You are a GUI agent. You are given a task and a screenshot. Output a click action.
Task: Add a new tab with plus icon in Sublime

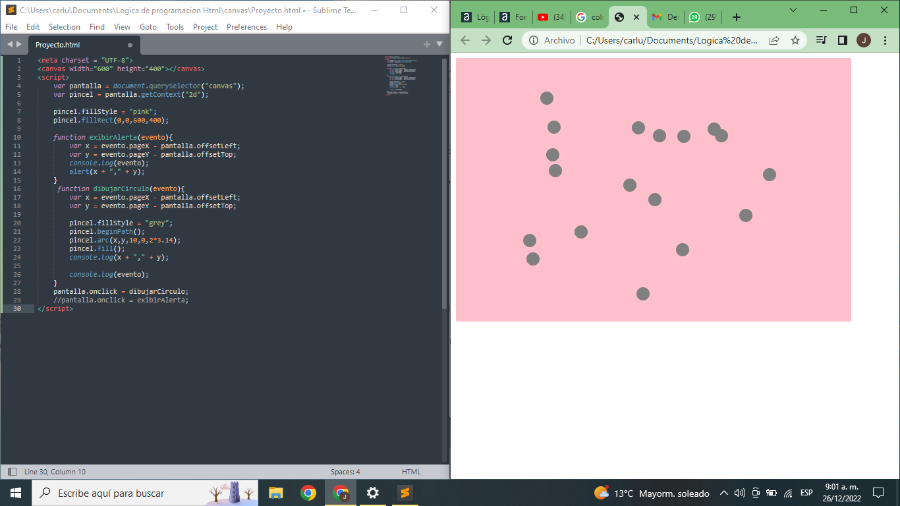[x=427, y=44]
